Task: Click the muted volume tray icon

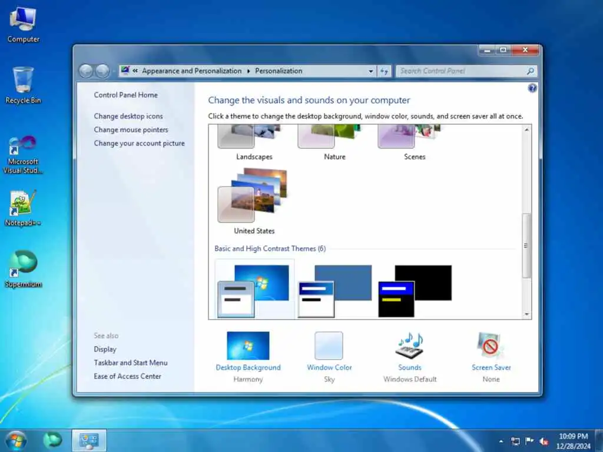Action: pos(544,441)
